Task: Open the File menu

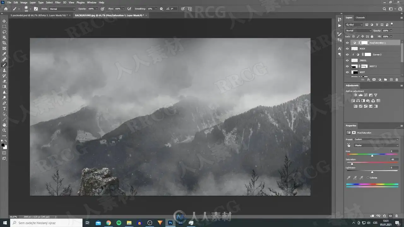Action: (9, 3)
